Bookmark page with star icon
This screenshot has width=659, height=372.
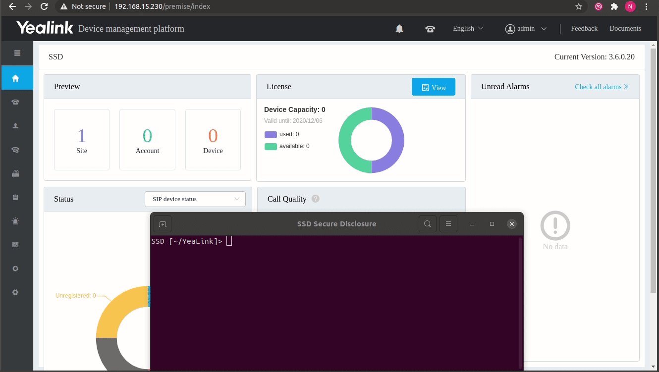(x=578, y=6)
